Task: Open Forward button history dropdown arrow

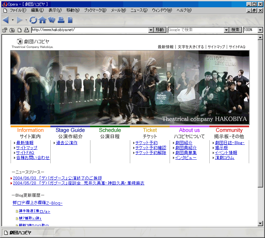Action: pyautogui.click(x=26, y=20)
